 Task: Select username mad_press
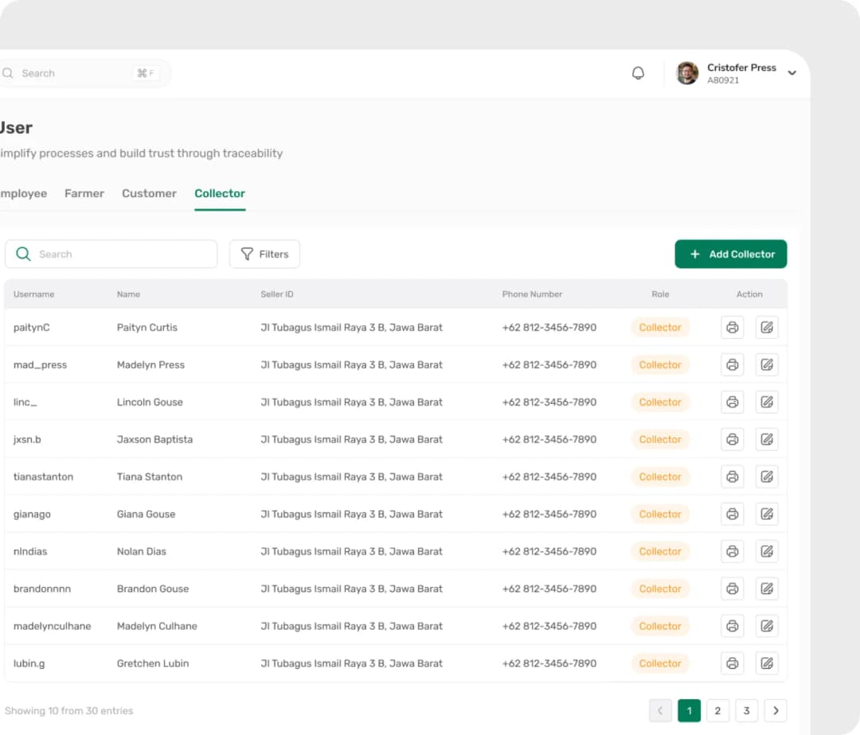coord(40,365)
